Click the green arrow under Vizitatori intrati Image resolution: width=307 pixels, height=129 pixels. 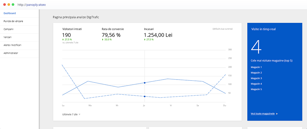[63, 39]
